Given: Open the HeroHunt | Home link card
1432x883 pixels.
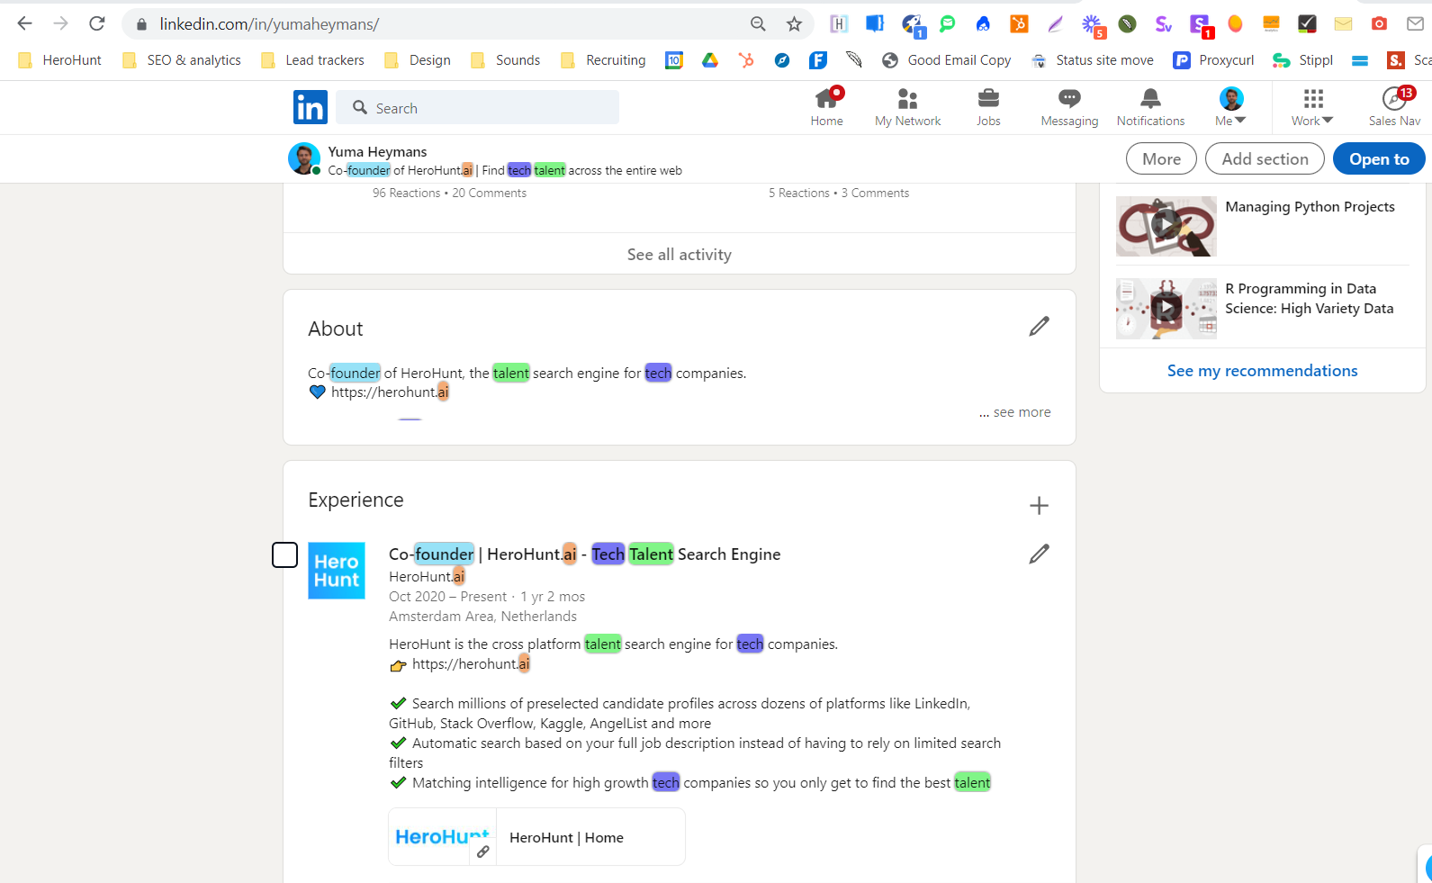Looking at the screenshot, I should point(536,837).
